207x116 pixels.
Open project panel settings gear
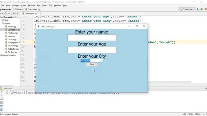coord(14,14)
